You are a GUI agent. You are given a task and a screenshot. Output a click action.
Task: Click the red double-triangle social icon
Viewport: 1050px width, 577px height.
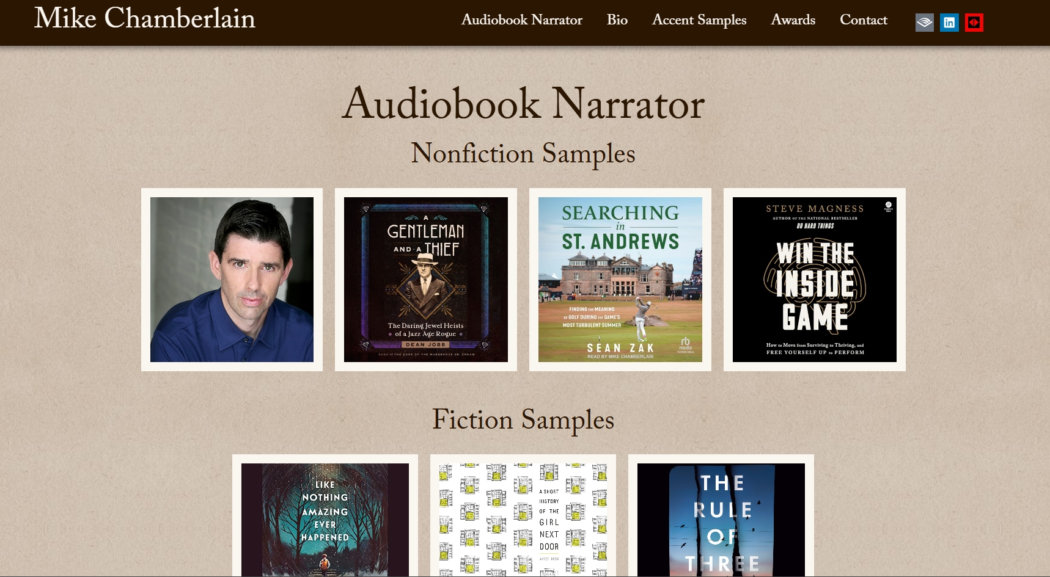coord(974,23)
